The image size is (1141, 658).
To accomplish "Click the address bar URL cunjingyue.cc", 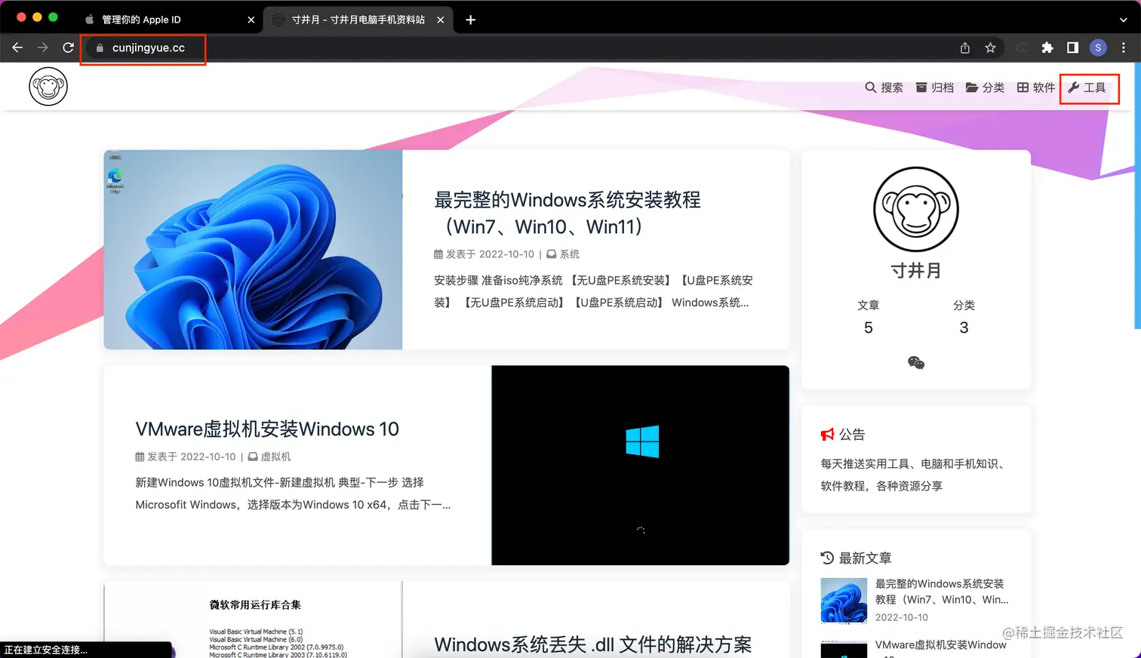I will pos(149,48).
